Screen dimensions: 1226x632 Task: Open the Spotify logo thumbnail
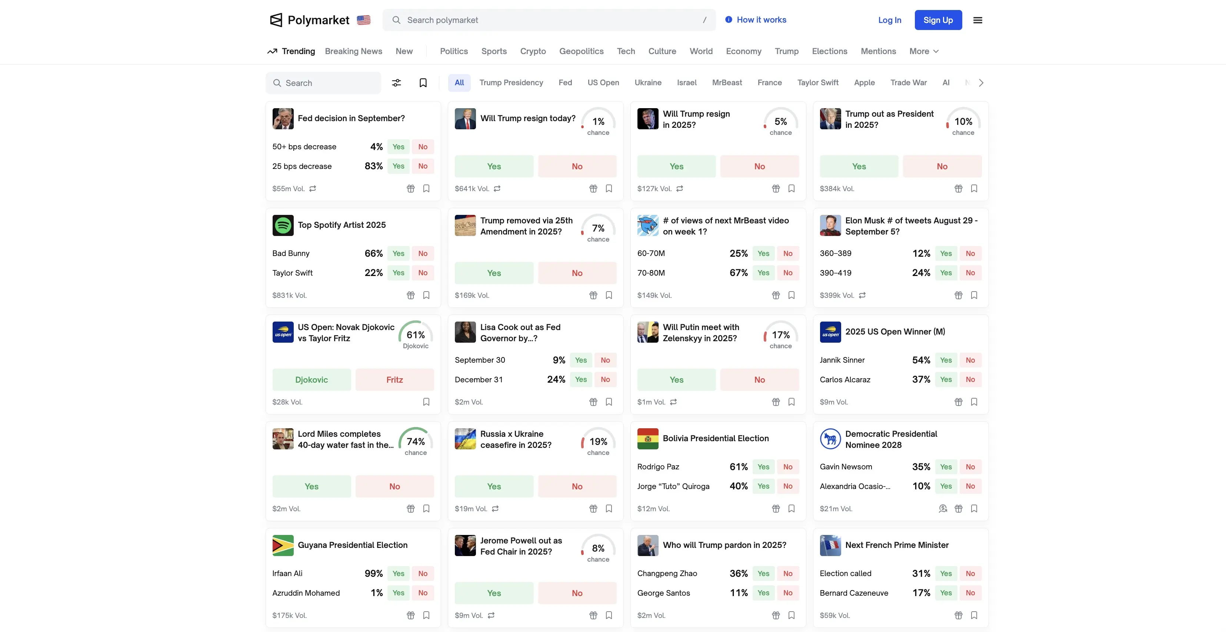[283, 225]
